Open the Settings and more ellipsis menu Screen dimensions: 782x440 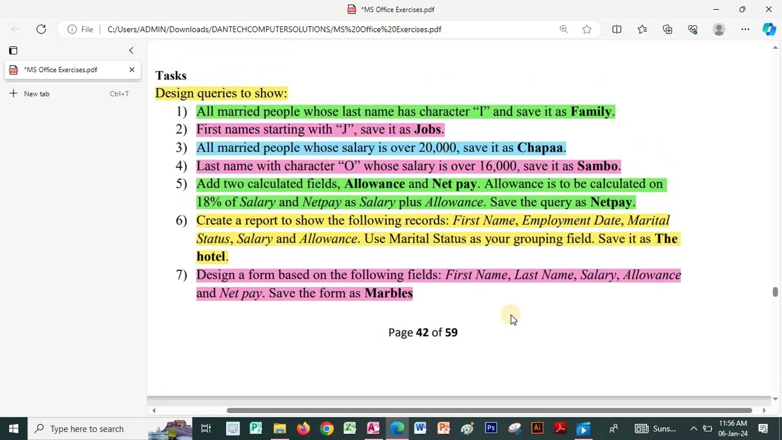pyautogui.click(x=745, y=29)
